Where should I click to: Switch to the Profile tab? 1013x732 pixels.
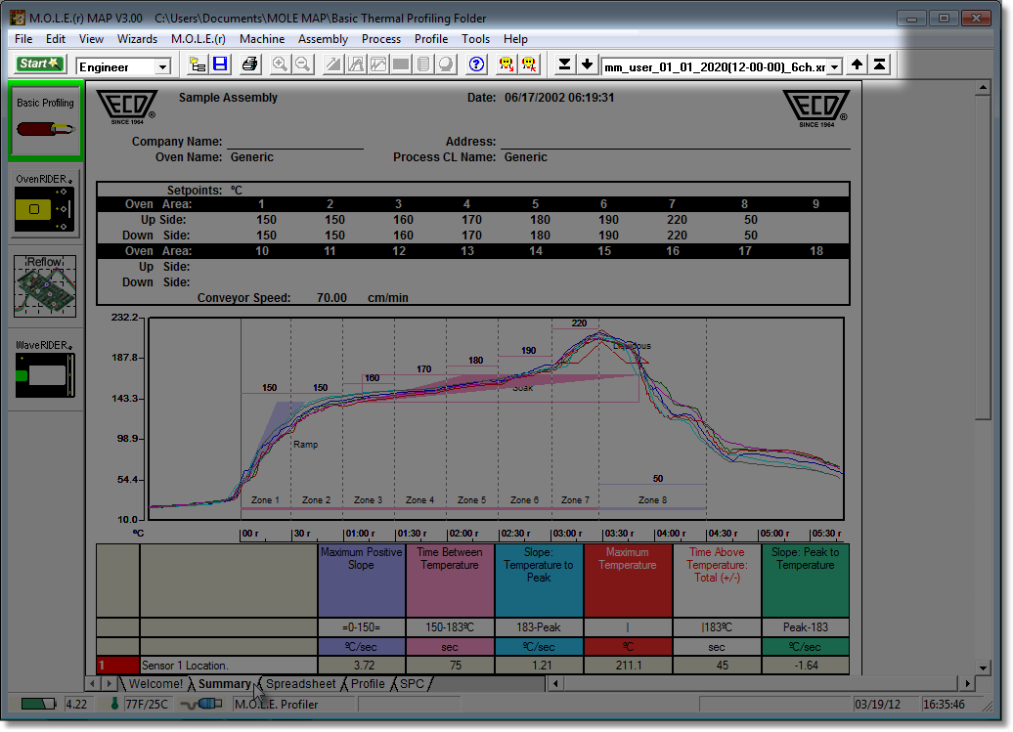[x=368, y=683]
